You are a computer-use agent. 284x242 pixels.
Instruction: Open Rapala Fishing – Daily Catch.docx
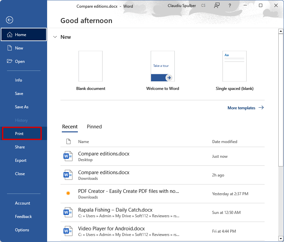coord(115,210)
